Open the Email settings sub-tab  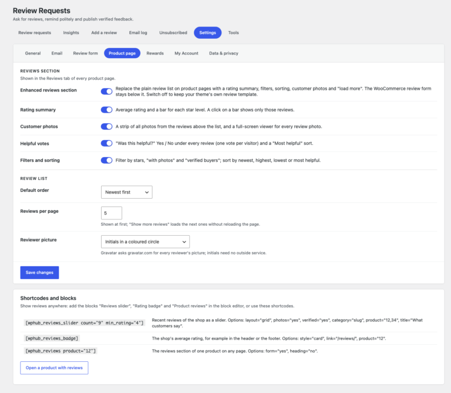point(57,53)
